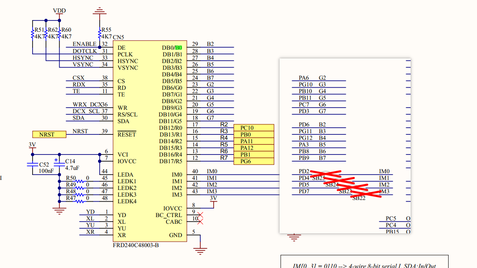477x268 pixels.
Task: Select resistor R50 zero-ohm symbol
Action: pos(79,181)
